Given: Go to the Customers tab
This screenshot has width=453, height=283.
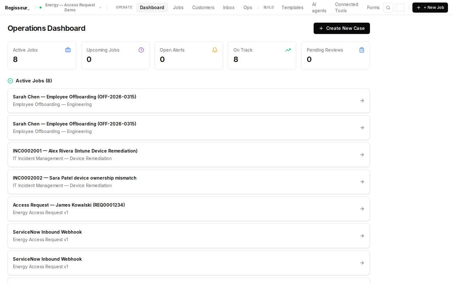Looking at the screenshot, I should click(203, 8).
